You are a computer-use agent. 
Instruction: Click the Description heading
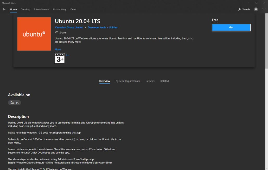point(18,117)
